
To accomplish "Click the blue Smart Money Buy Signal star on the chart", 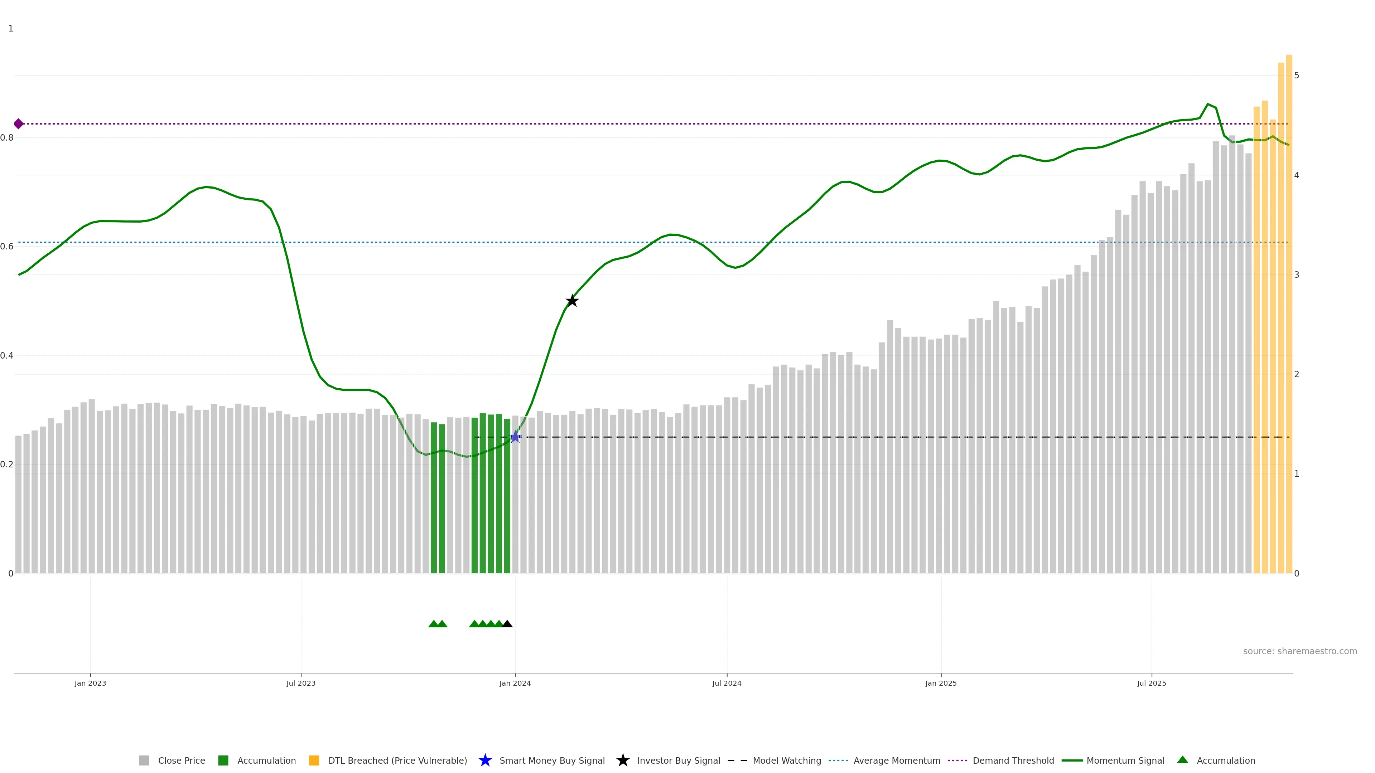I will 515,437.
